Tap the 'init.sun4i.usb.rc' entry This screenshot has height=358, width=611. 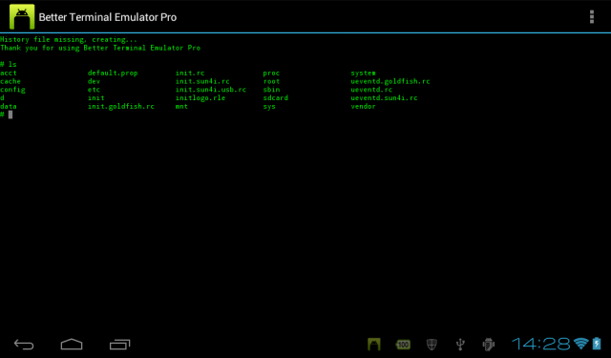click(x=210, y=90)
